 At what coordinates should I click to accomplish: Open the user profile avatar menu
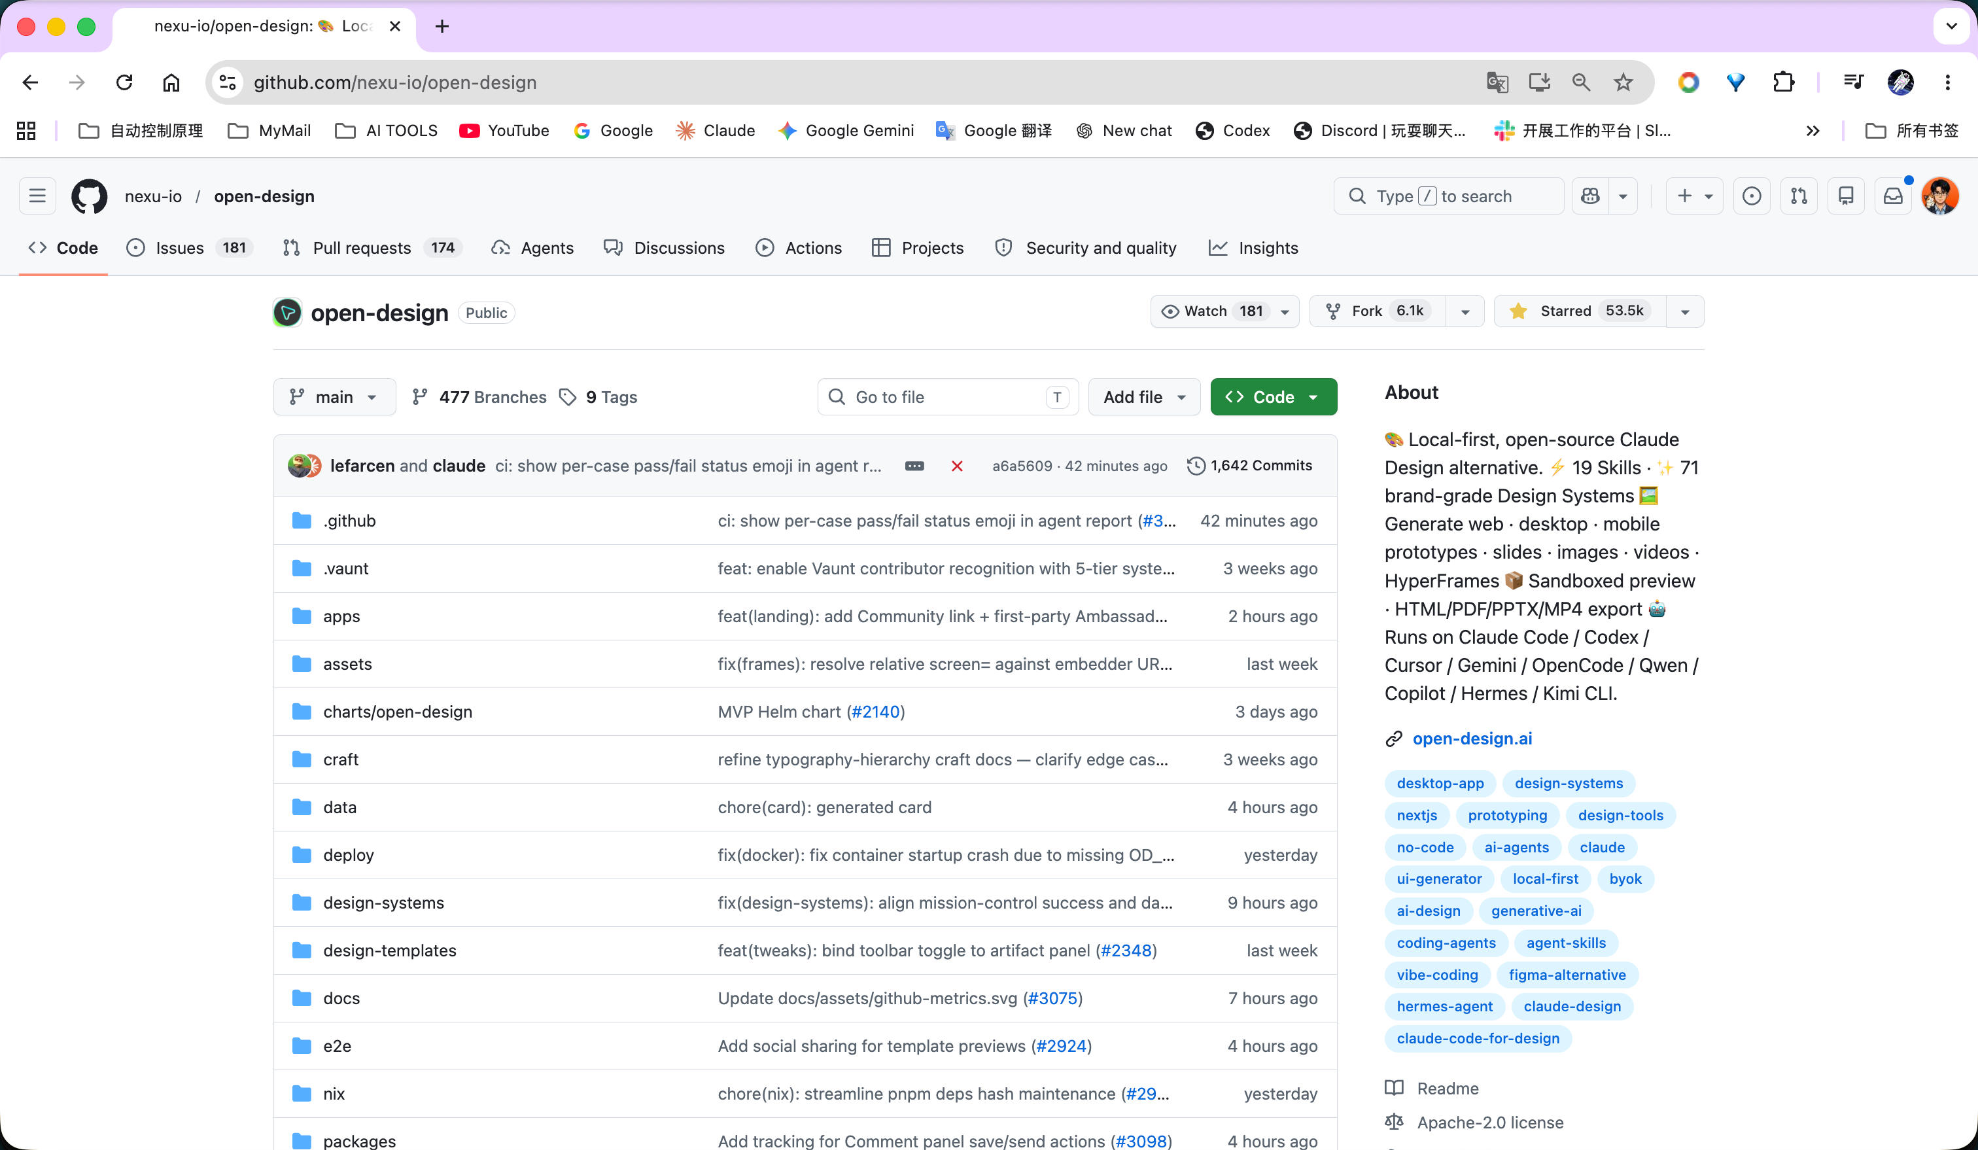[x=1939, y=196]
